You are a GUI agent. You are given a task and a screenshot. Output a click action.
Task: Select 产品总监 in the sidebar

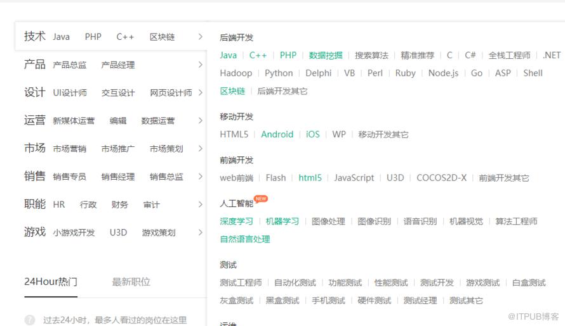70,65
